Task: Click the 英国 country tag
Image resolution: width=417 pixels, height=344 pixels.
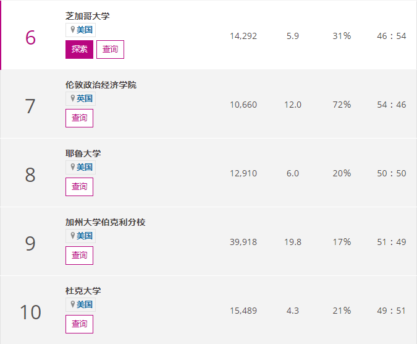Action: tap(85, 98)
